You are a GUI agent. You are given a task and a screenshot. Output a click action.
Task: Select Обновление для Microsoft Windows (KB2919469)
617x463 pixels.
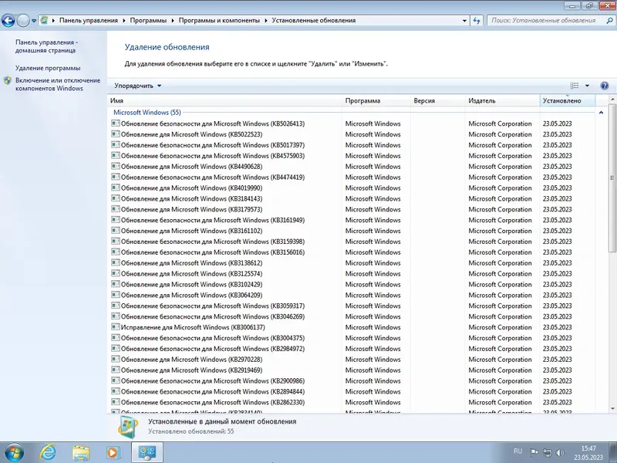click(191, 370)
